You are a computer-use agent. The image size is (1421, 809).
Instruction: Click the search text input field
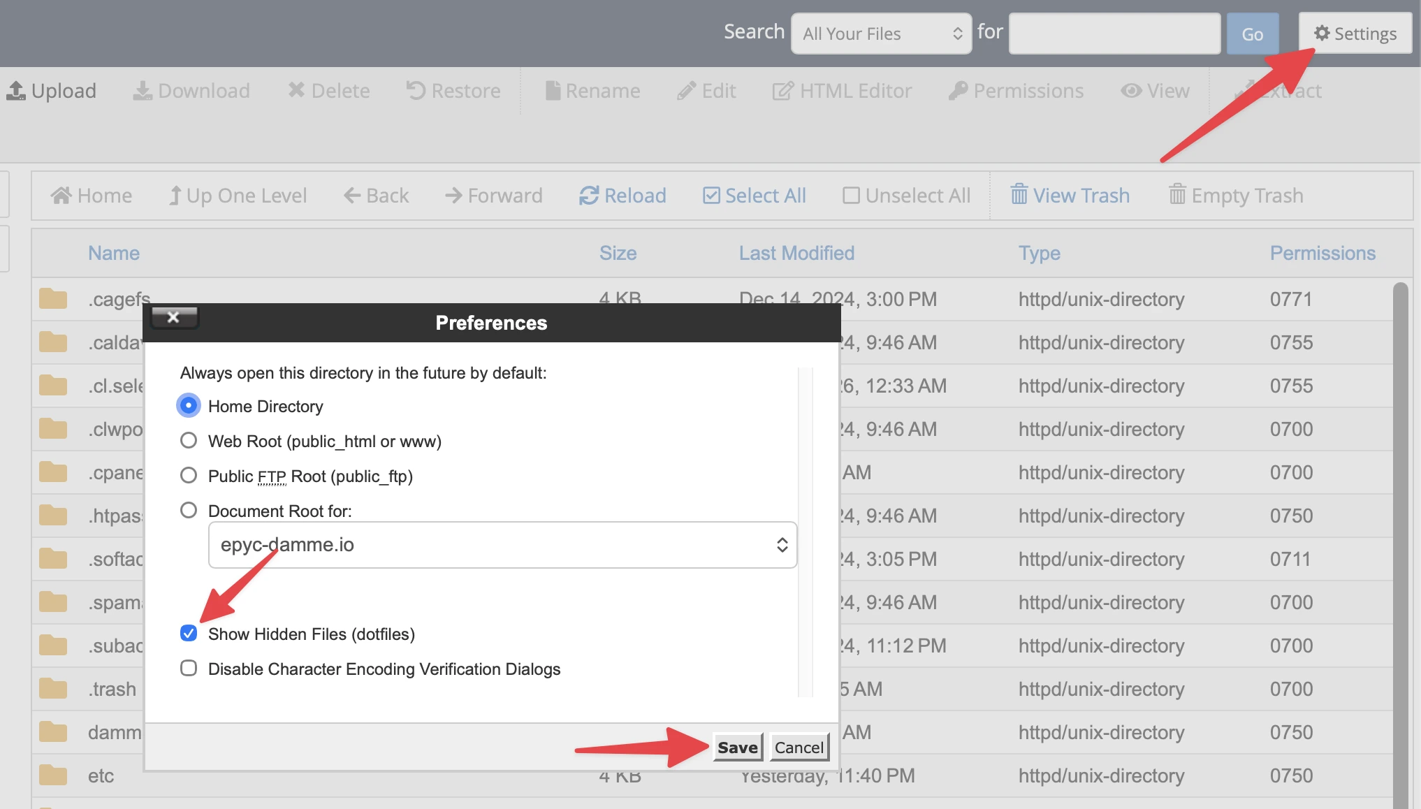coord(1115,33)
